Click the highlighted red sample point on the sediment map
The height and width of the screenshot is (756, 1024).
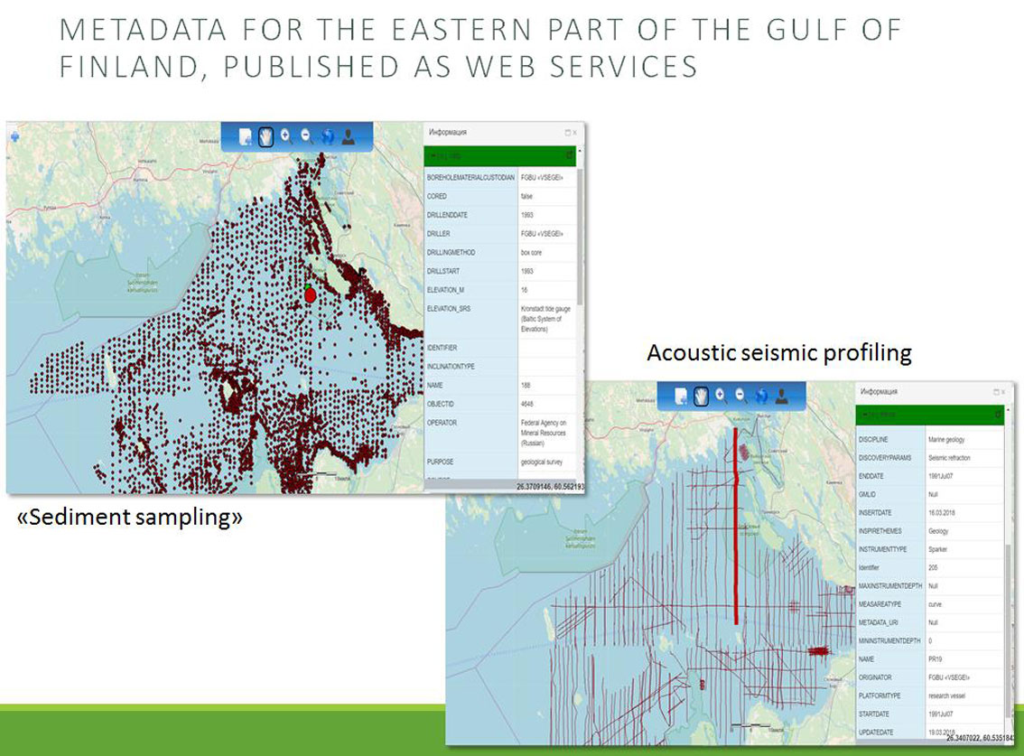tap(311, 294)
